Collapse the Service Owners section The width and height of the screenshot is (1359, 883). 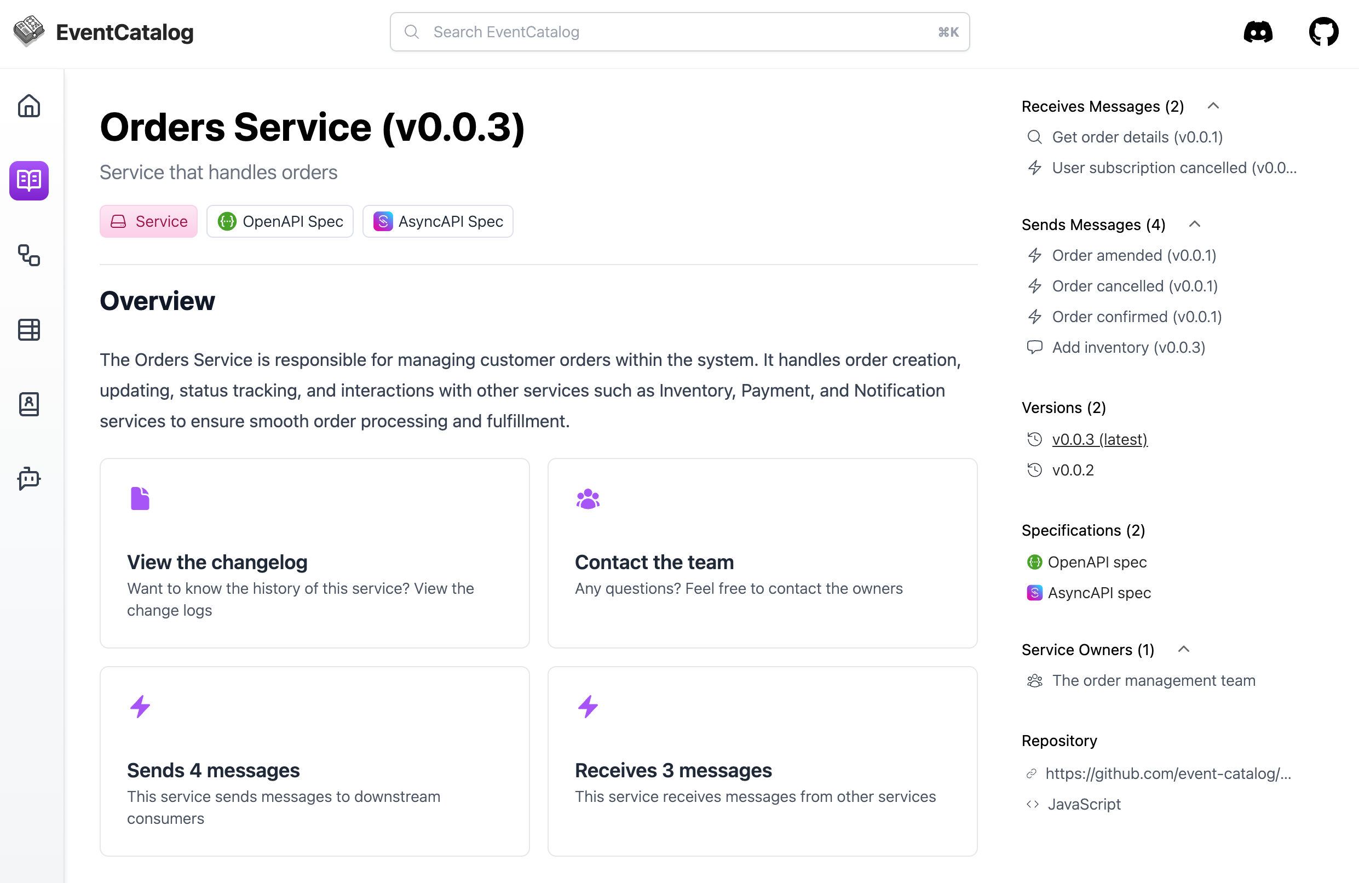click(x=1184, y=650)
